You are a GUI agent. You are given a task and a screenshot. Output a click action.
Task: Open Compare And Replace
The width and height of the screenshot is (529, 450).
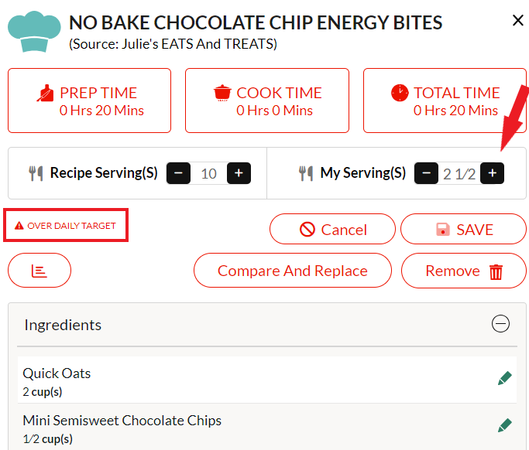click(293, 271)
